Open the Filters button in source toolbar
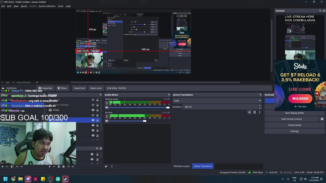This screenshot has height=183, width=326. point(62,88)
